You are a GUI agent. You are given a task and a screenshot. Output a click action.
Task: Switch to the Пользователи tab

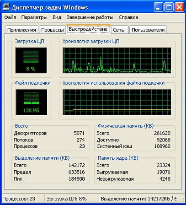pos(148,30)
